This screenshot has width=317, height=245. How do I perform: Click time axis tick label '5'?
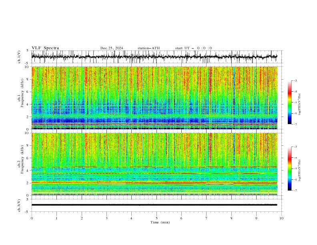point(156,218)
